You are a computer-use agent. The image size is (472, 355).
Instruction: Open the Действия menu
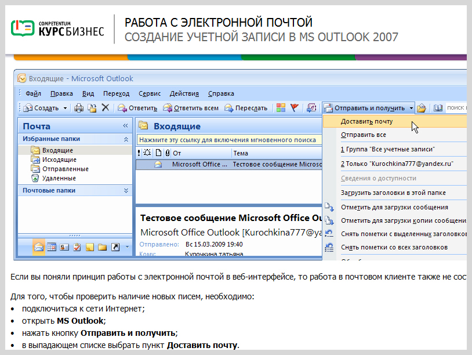pos(184,93)
